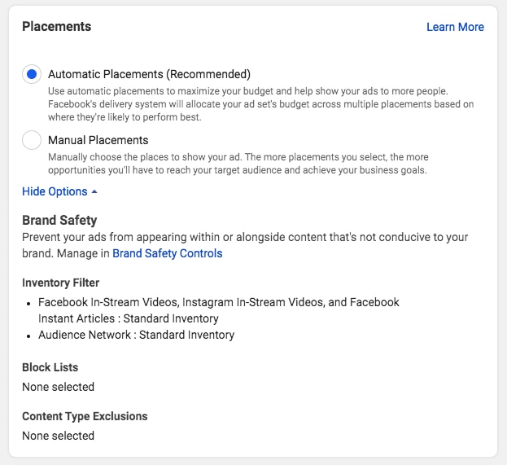507x465 pixels.
Task: Click the Facebook In-Stream Videos inventory item
Action: point(218,302)
